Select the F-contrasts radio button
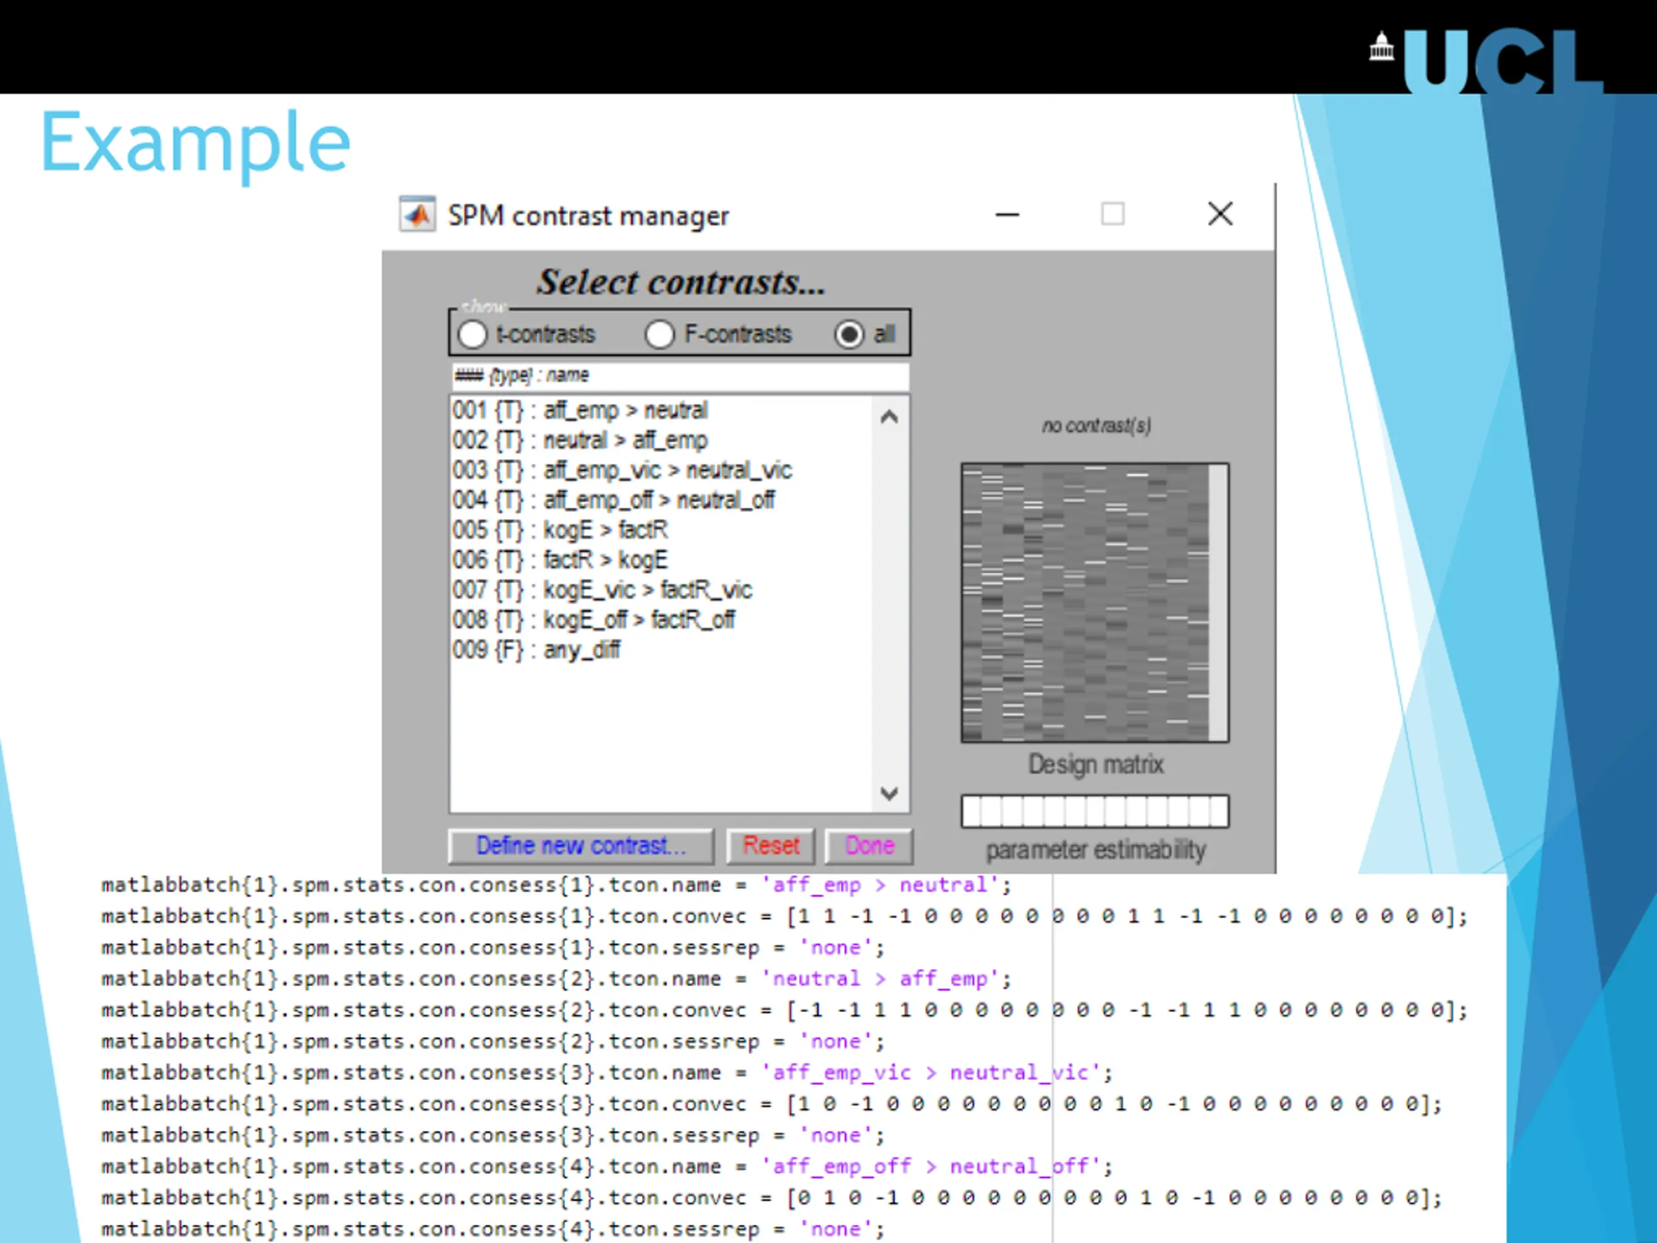Screen dimensions: 1657x1243 click(x=659, y=334)
